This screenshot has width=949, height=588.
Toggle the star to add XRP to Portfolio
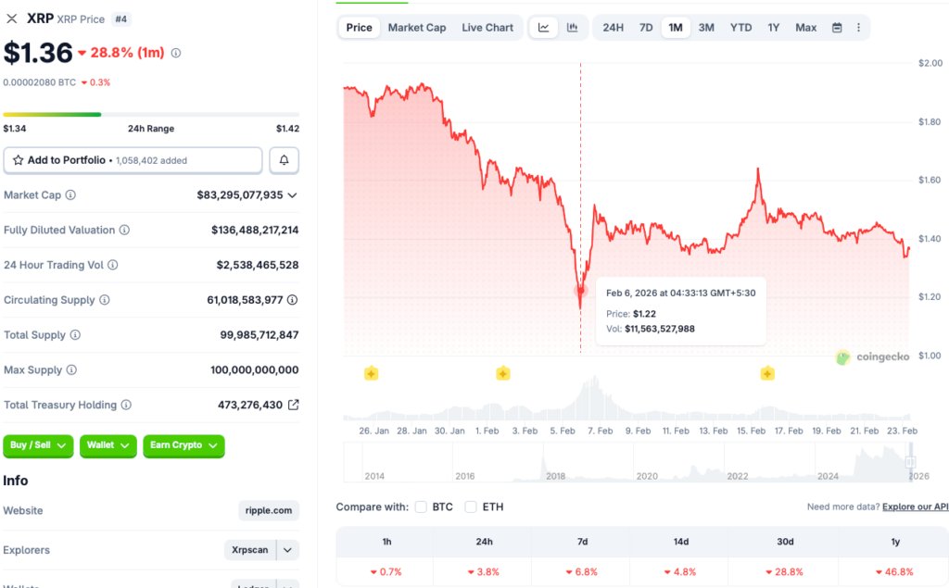[x=19, y=160]
